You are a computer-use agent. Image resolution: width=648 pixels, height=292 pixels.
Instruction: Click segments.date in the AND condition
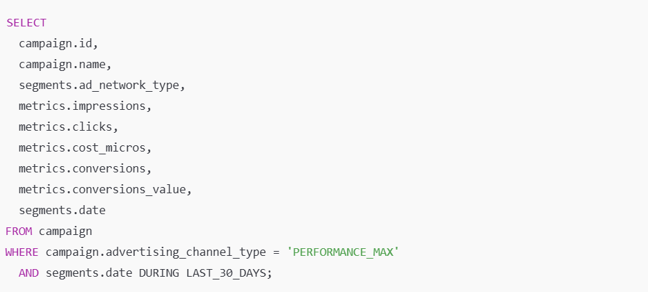pyautogui.click(x=88, y=272)
